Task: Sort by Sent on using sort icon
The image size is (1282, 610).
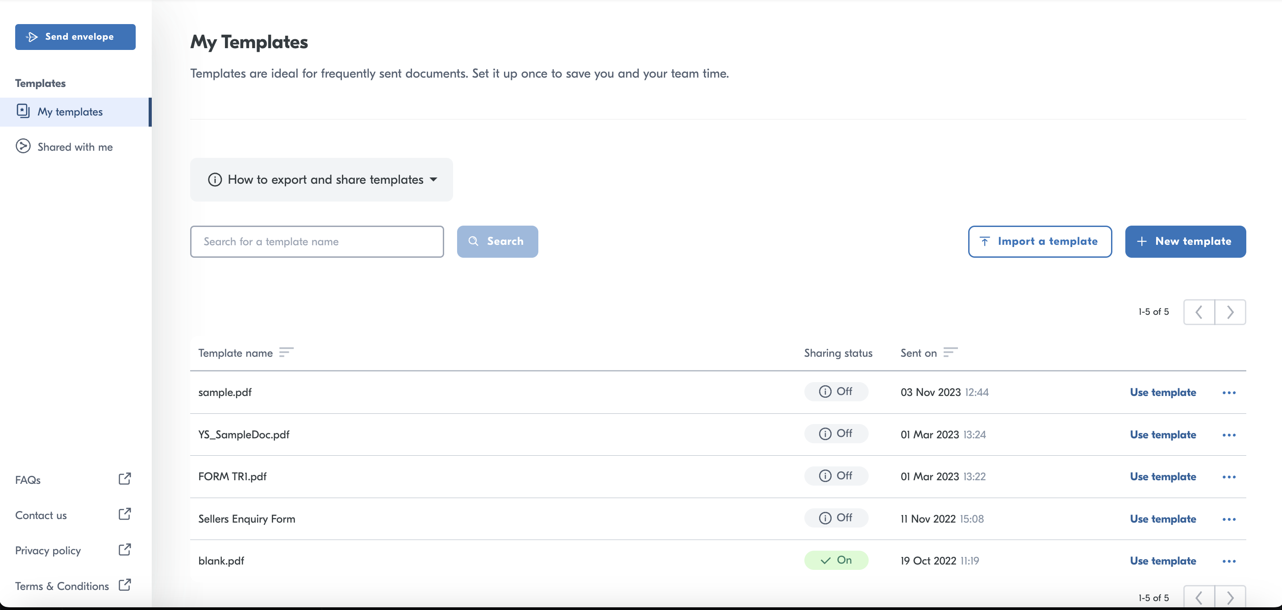Action: pos(950,352)
